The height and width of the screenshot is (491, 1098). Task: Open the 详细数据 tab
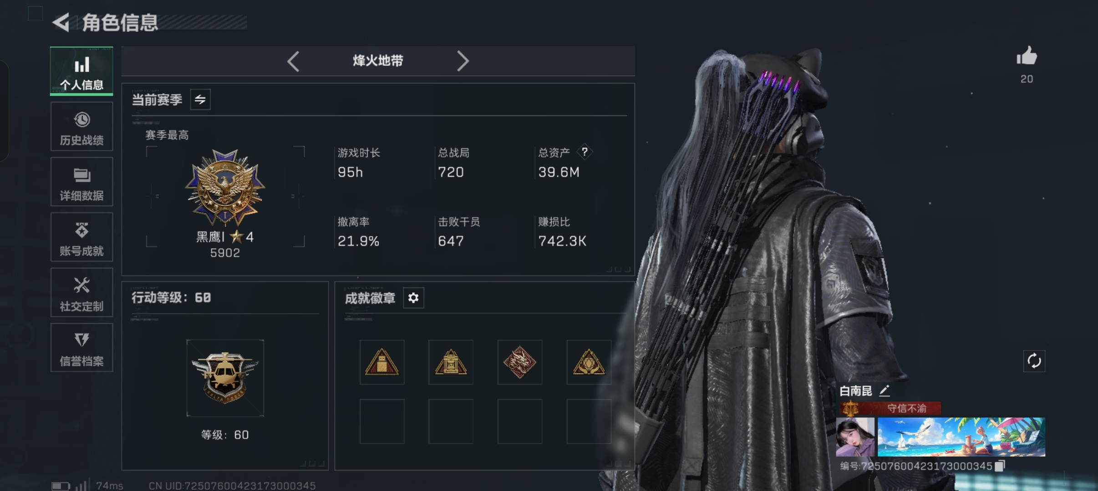point(82,182)
